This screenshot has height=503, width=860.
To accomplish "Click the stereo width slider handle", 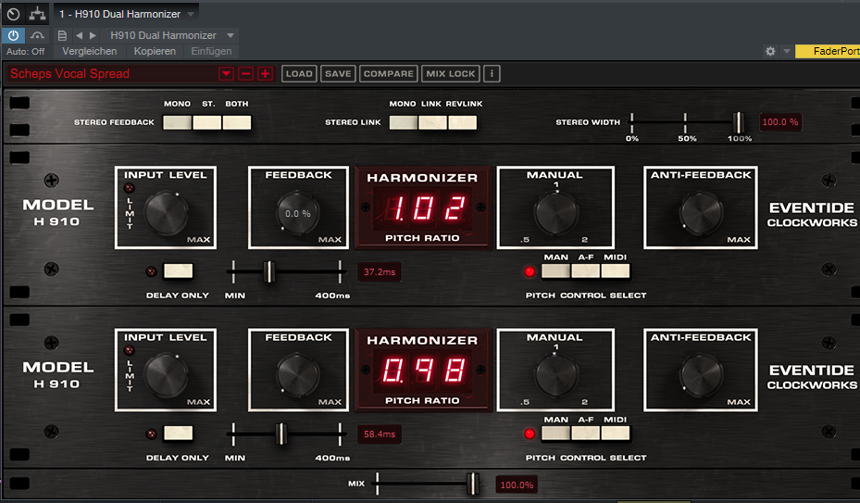I will click(x=739, y=122).
